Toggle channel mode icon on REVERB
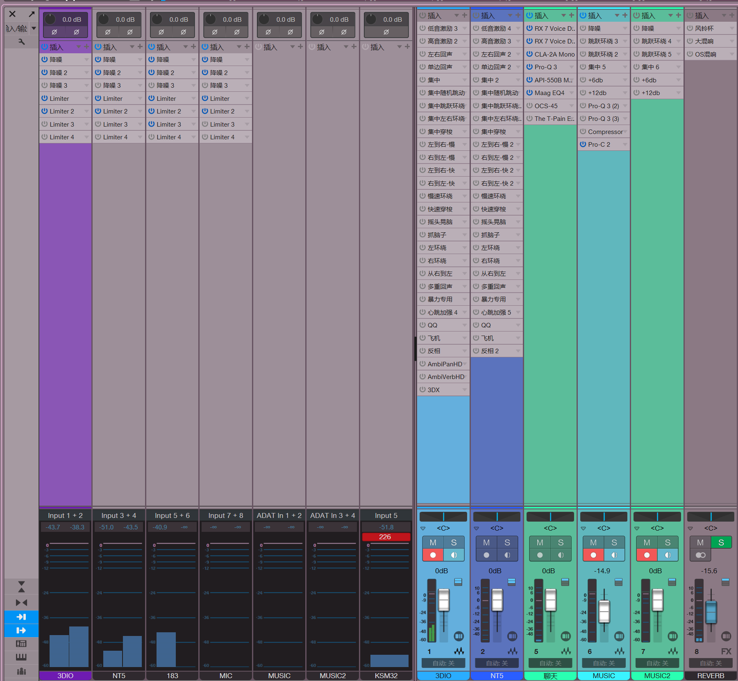Viewport: 738px width, 681px height. [700, 555]
